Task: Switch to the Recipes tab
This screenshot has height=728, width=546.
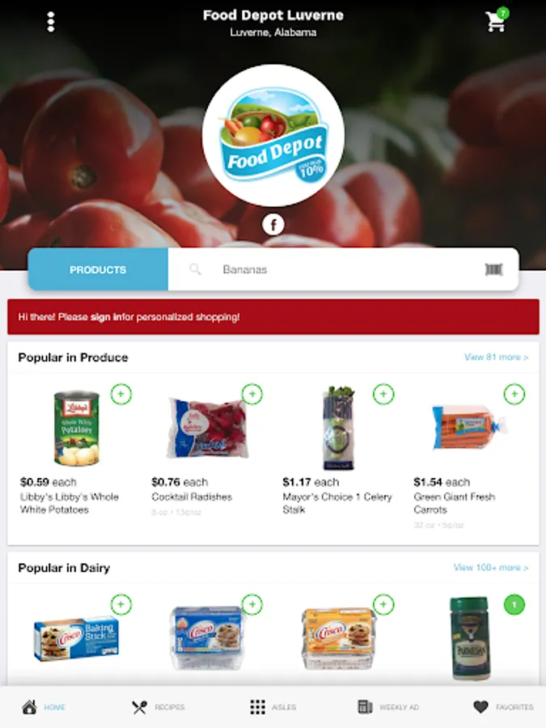Action: click(x=158, y=707)
